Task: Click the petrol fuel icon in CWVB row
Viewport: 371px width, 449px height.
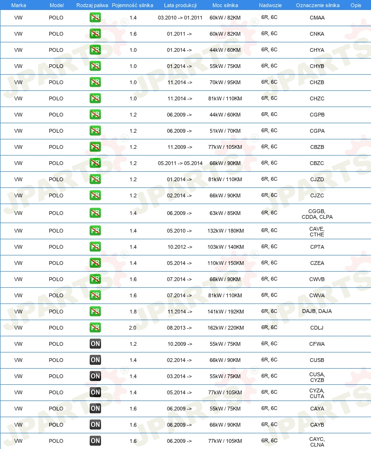Action: 95,279
